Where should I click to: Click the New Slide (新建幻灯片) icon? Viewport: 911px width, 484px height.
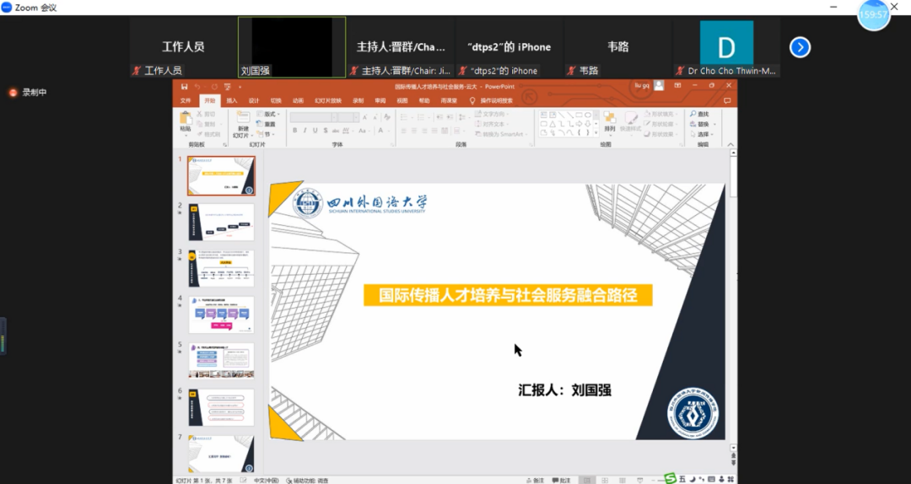coord(241,121)
